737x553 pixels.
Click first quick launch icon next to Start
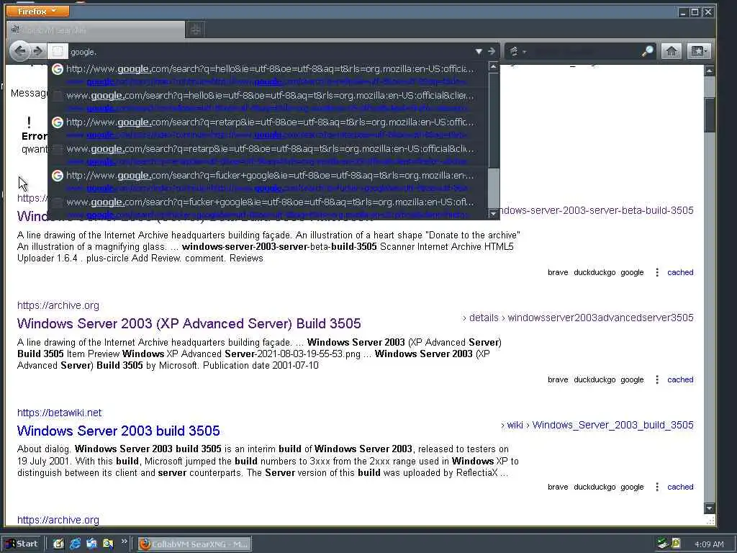58,544
